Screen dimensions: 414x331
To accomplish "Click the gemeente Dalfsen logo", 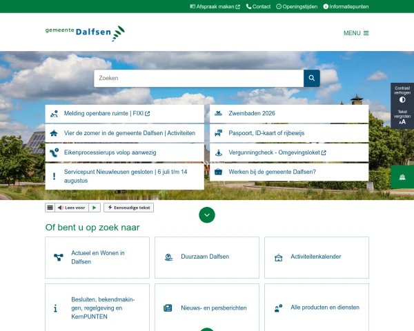I will pyautogui.click(x=85, y=33).
